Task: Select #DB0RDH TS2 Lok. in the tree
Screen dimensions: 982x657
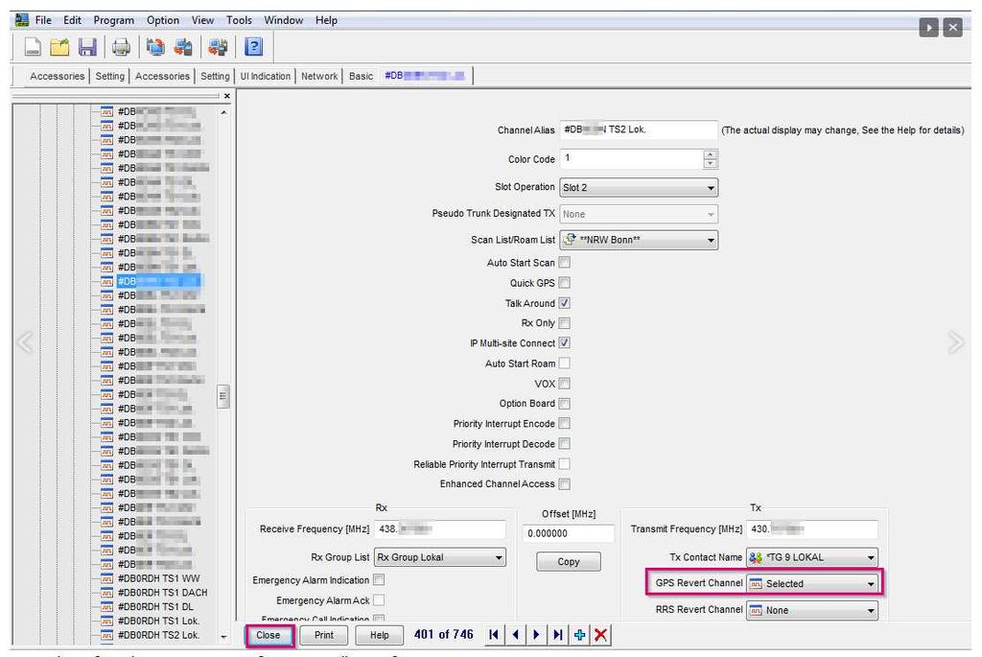Action: 158,635
